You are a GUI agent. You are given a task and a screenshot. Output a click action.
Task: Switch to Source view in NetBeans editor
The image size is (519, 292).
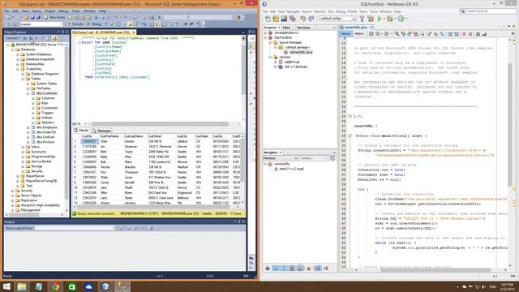(x=345, y=34)
